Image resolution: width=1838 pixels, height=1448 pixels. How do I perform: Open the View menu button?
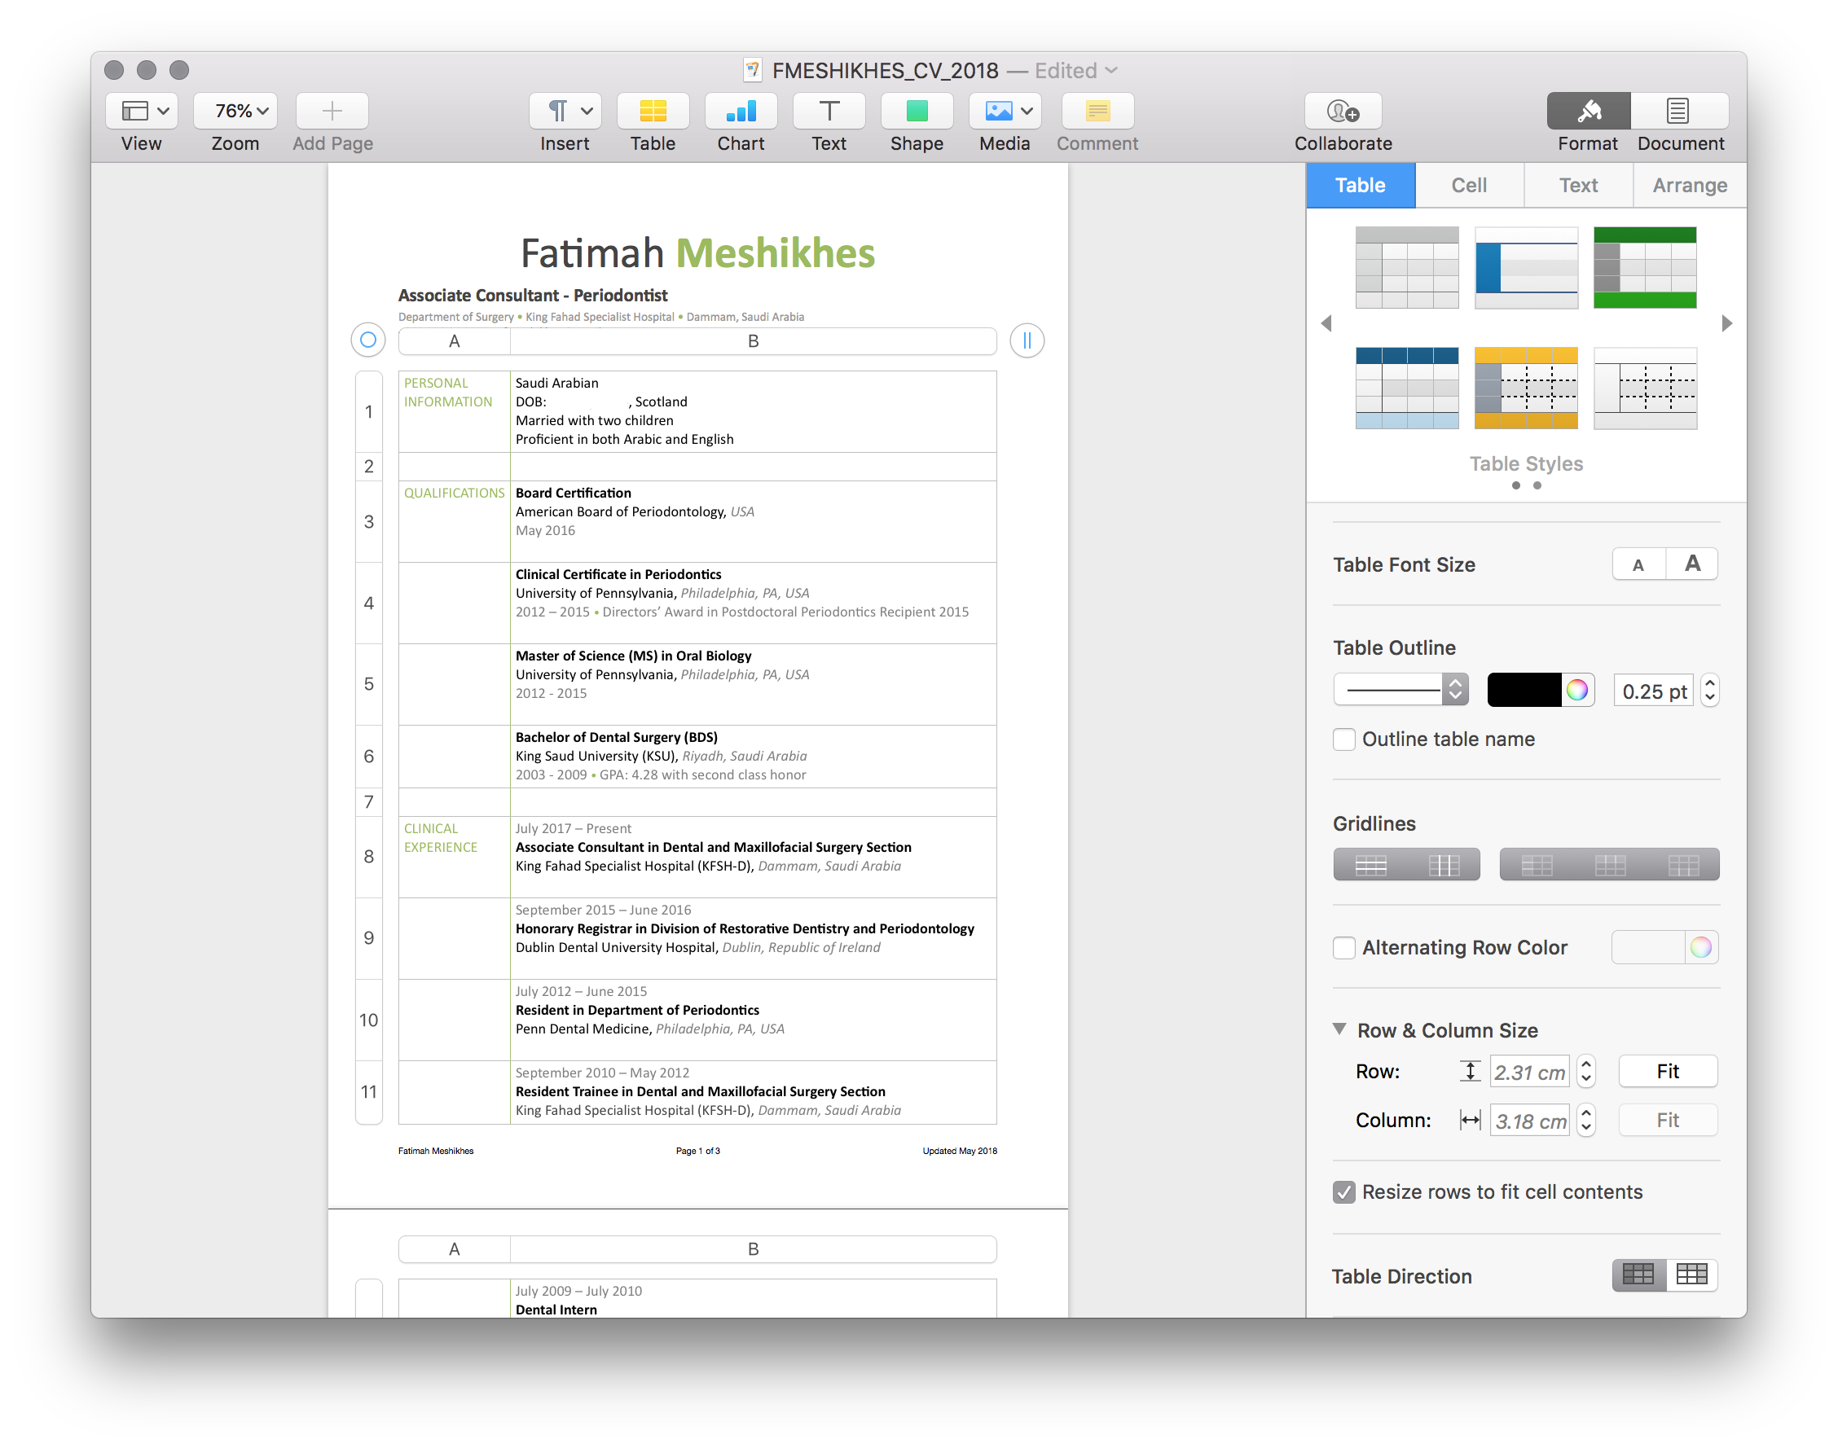point(142,110)
